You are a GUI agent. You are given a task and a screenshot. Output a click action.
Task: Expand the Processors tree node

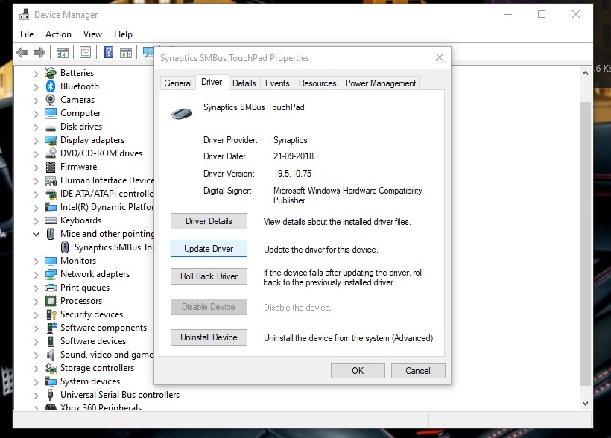(36, 302)
